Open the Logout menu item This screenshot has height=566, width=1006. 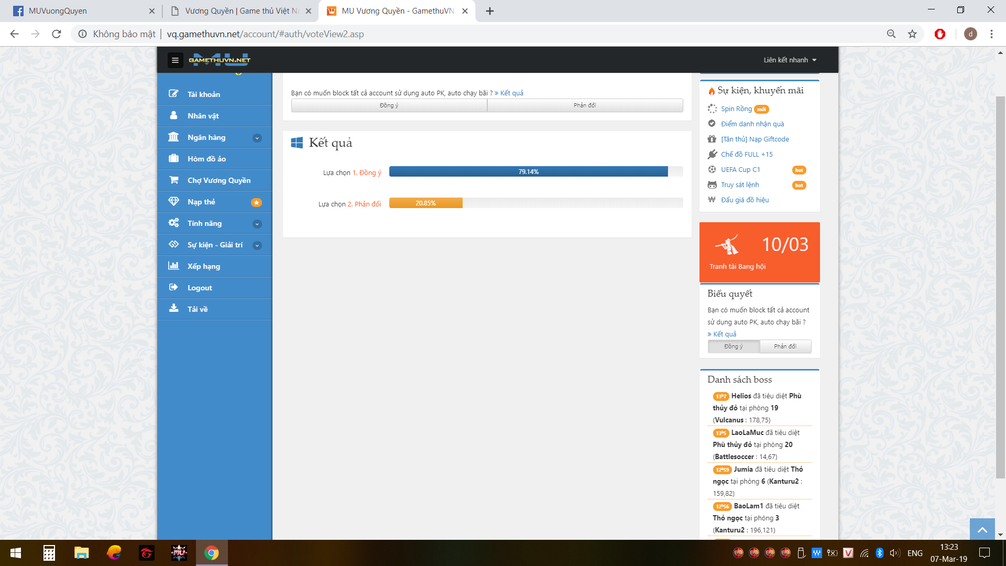[200, 288]
